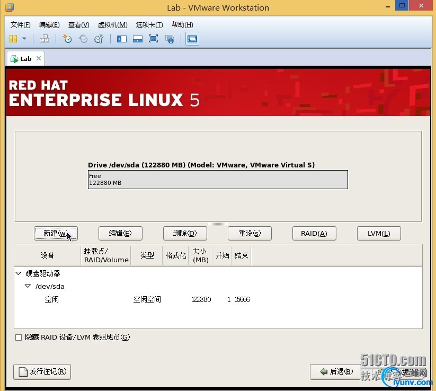Toggle 隐藏 RAID 设备/LVM 卷组成员 checkbox
This screenshot has height=391, width=436.
[x=19, y=337]
